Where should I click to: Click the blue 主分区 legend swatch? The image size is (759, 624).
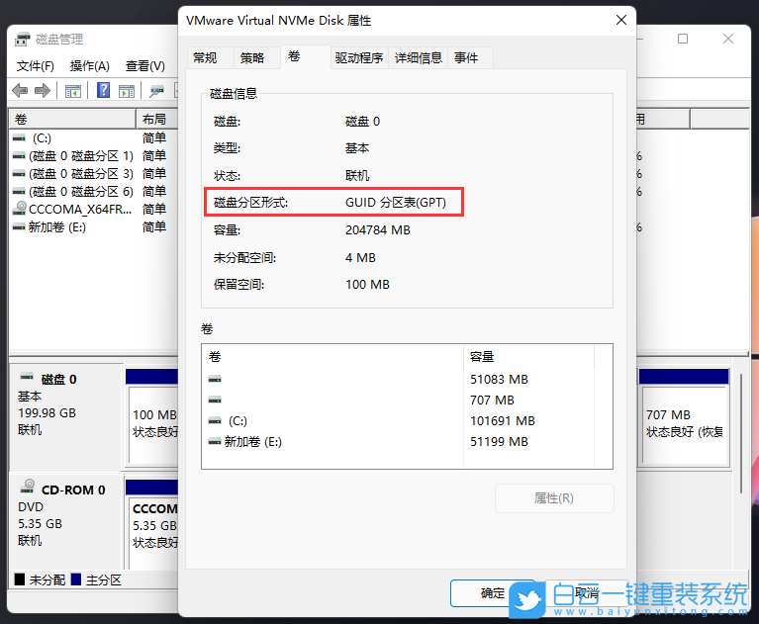75,579
